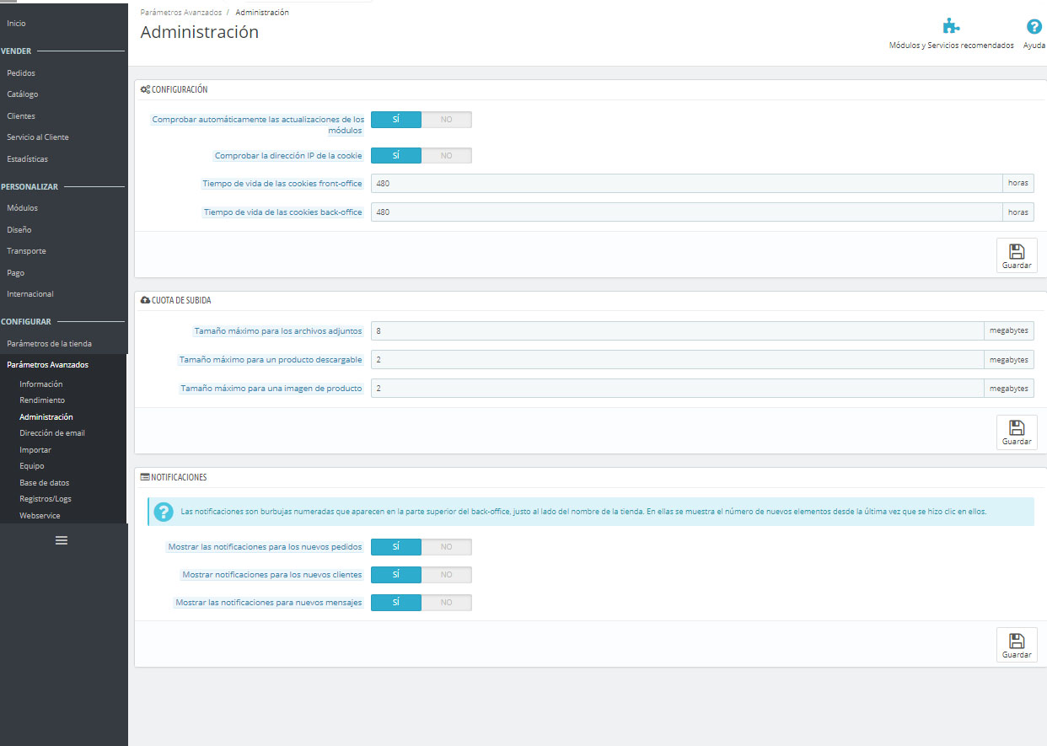
Task: Set new customers notifications to NO
Action: pyautogui.click(x=447, y=575)
